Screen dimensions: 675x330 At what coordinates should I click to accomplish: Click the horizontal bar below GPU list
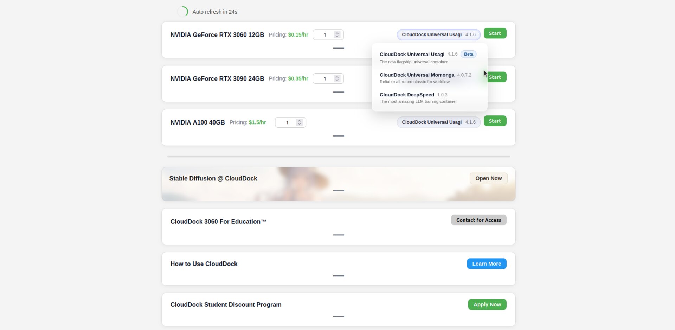click(x=338, y=156)
